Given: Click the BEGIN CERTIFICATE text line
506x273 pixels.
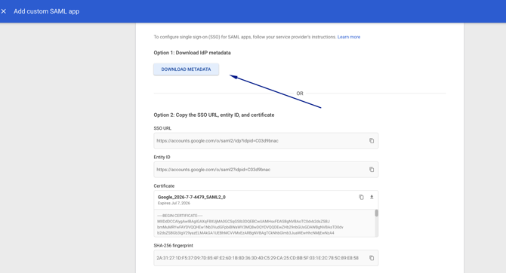Looking at the screenshot, I should coord(180,216).
